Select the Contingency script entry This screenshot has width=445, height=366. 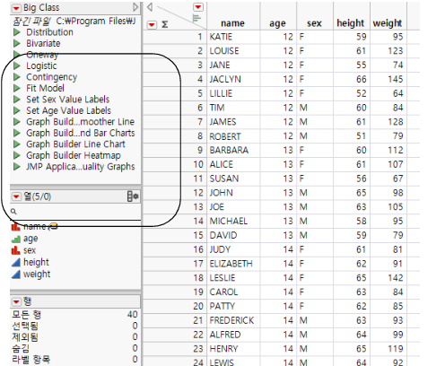(x=52, y=77)
